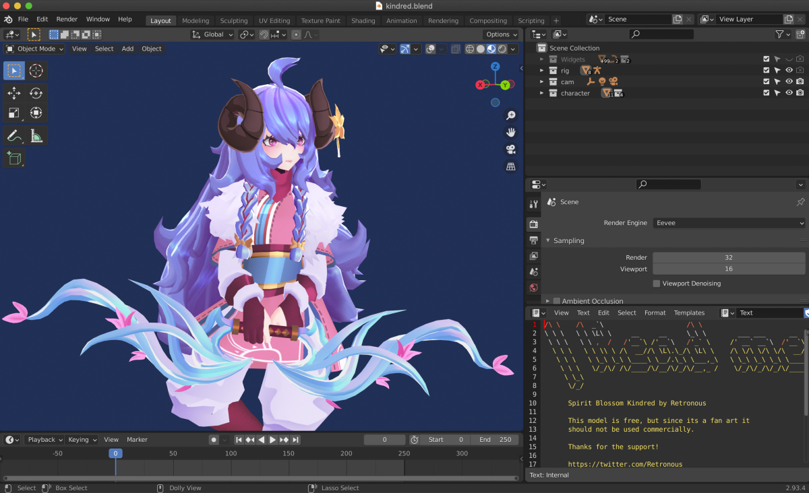Screen dimensions: 809x493
Task: Pin the Scene properties with pin icon
Action: tap(800, 202)
